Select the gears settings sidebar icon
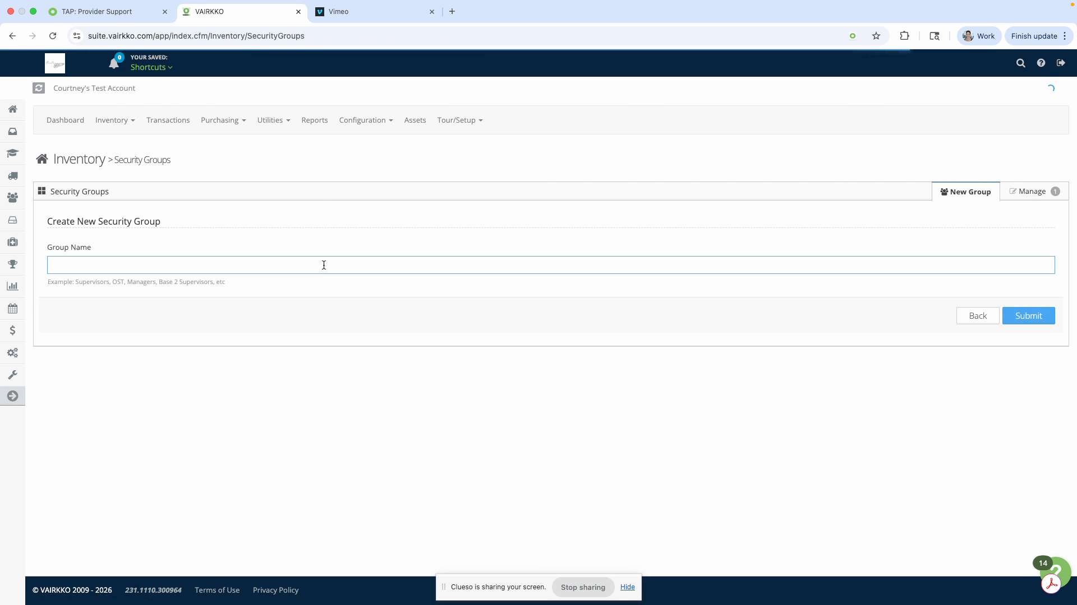 [x=12, y=353]
